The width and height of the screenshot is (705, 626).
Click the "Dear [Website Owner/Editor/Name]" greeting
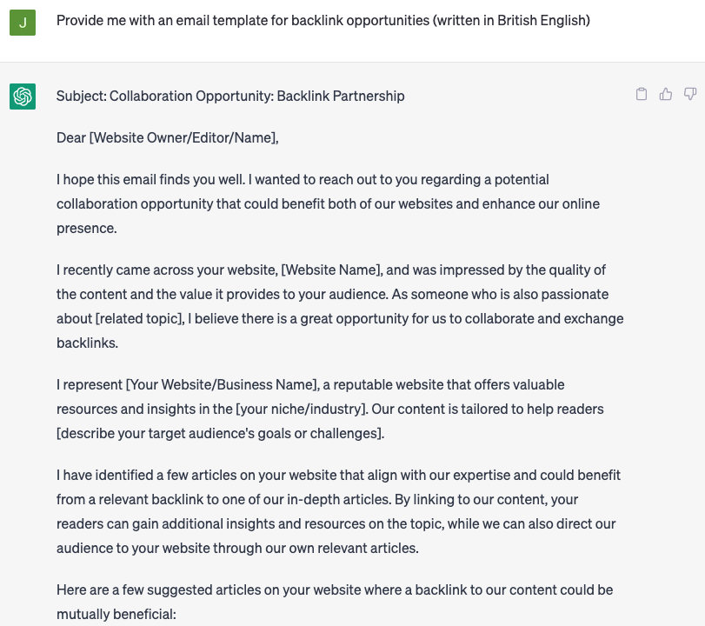point(167,137)
